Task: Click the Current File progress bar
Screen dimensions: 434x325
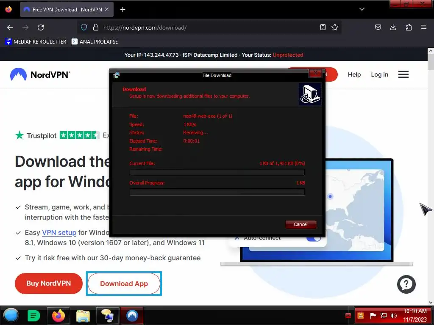Action: tap(217, 173)
